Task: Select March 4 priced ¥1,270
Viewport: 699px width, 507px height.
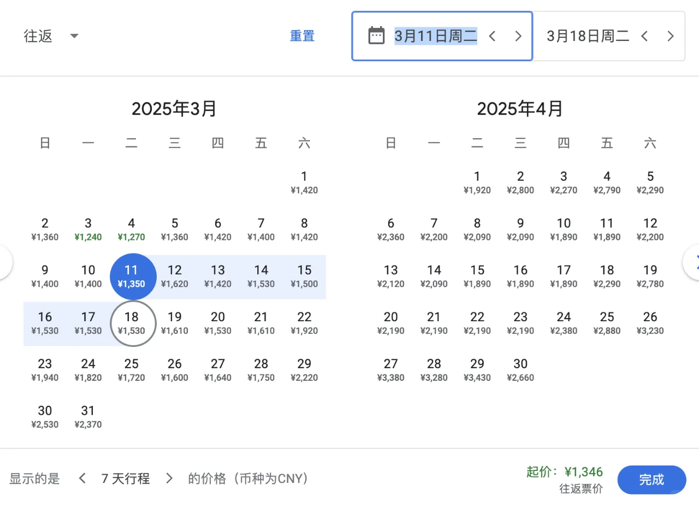Action: click(x=131, y=229)
